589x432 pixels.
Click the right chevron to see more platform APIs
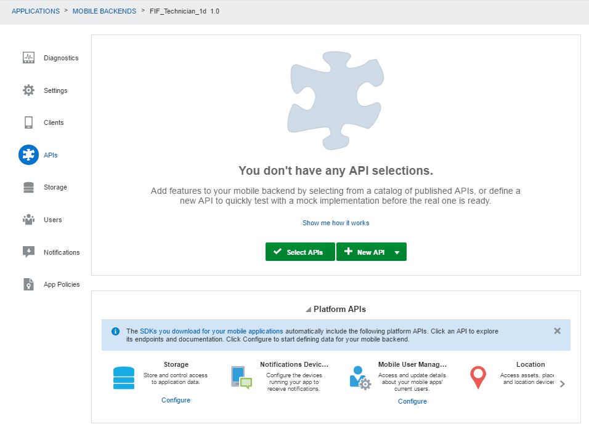coord(562,383)
